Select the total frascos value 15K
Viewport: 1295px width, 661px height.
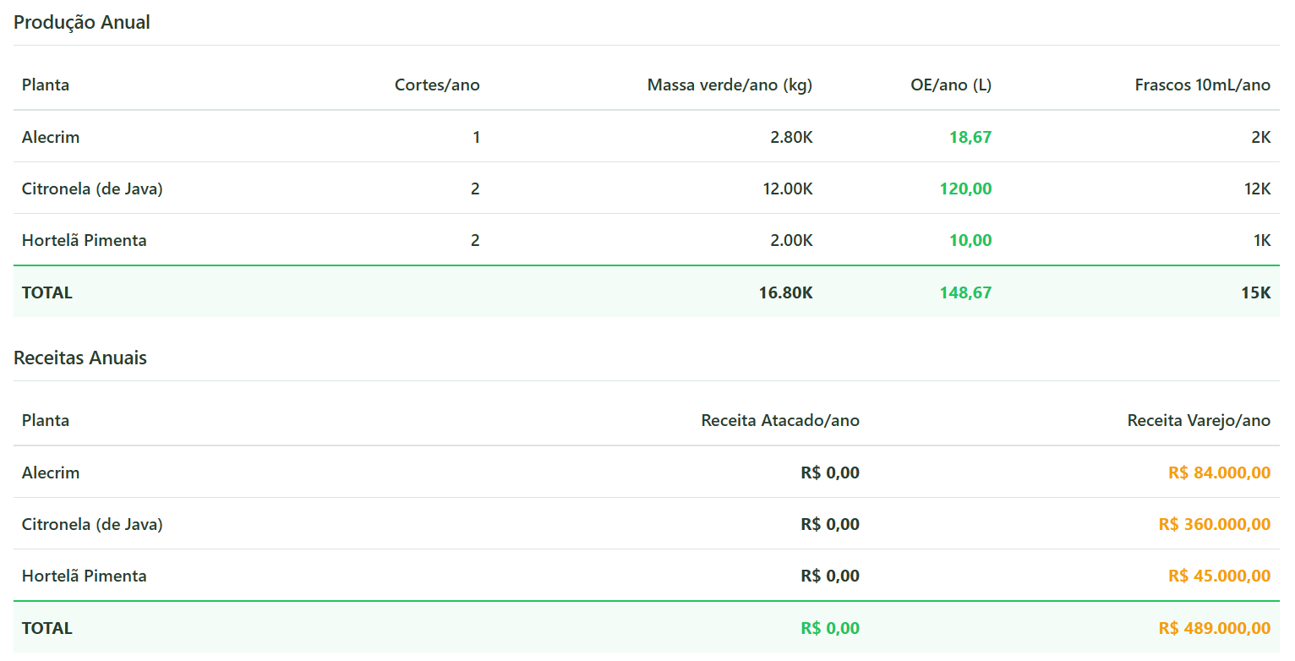coord(1256,292)
